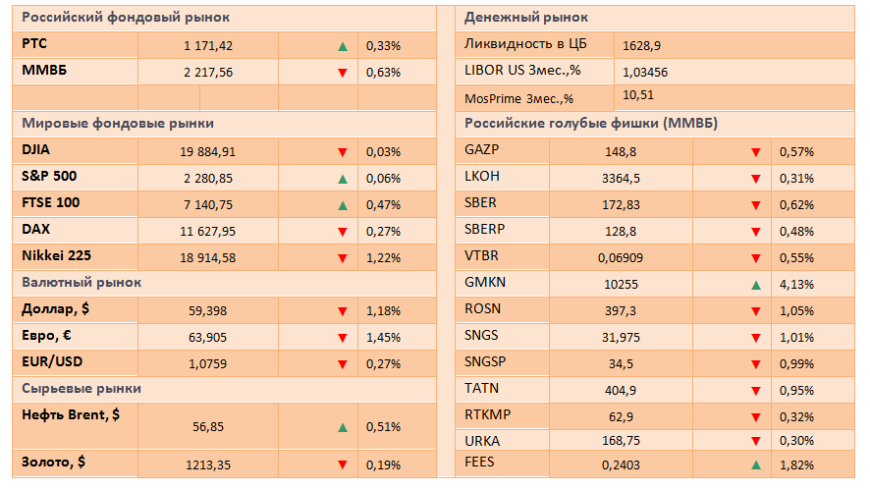Click the SBER ticker label
The width and height of the screenshot is (870, 491).
tap(480, 204)
